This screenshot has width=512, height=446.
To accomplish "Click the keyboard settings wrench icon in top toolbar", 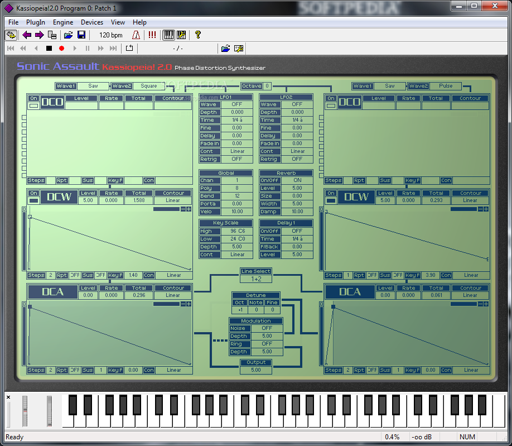I will pyautogui.click(x=181, y=35).
